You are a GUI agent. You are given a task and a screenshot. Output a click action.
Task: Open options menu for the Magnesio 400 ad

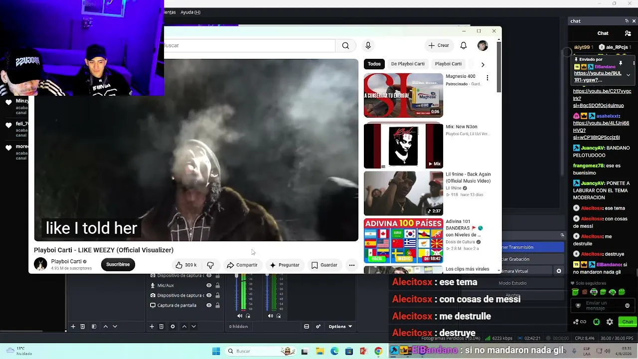(487, 78)
